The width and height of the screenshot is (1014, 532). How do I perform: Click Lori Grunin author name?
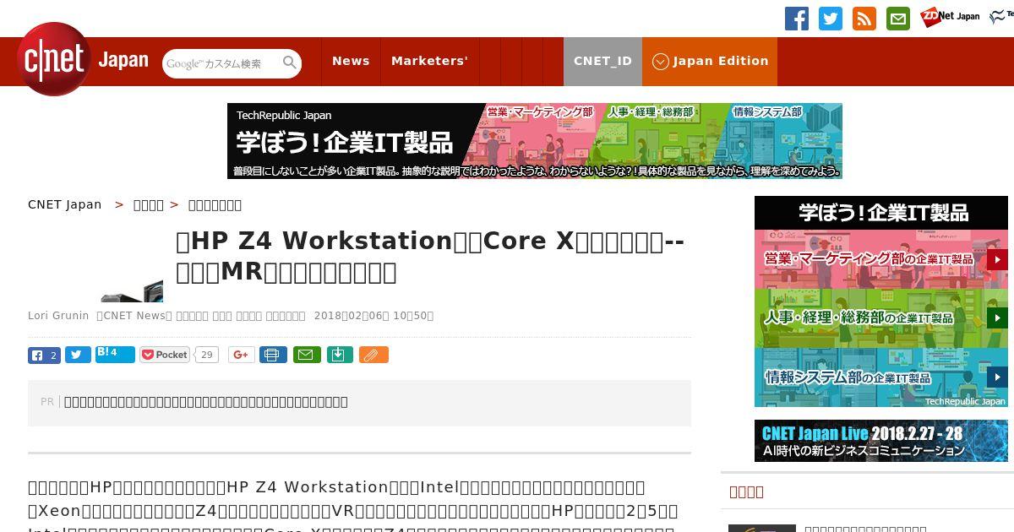pos(58,316)
